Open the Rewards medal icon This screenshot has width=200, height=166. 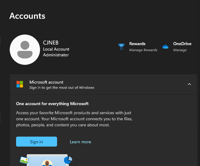tap(121, 47)
